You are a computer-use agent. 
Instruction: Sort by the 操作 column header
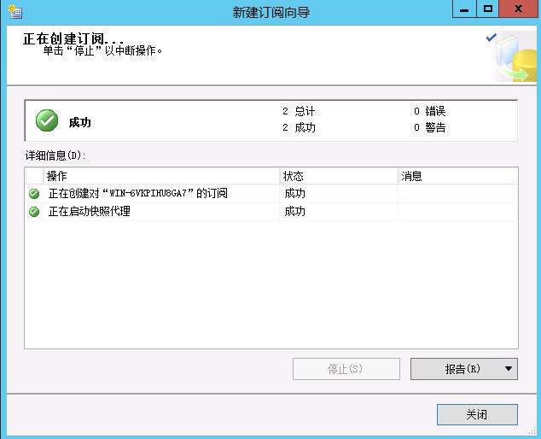(162, 176)
